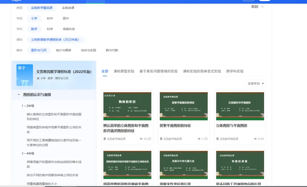Open the 有趣的测量 course thumbnail

(240, 165)
